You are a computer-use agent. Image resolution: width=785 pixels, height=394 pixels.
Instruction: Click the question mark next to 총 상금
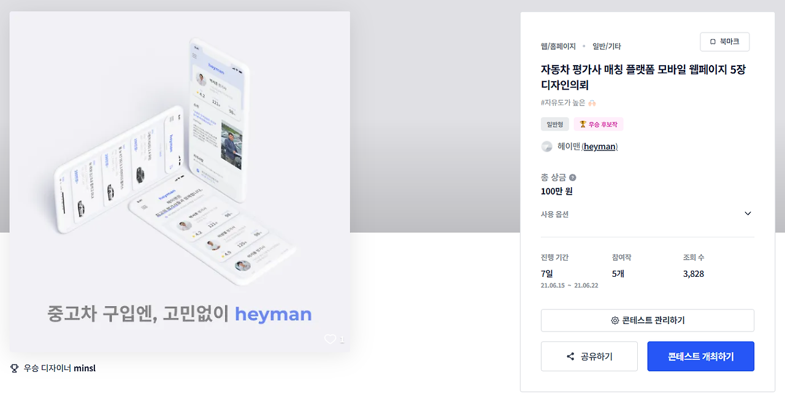point(573,177)
